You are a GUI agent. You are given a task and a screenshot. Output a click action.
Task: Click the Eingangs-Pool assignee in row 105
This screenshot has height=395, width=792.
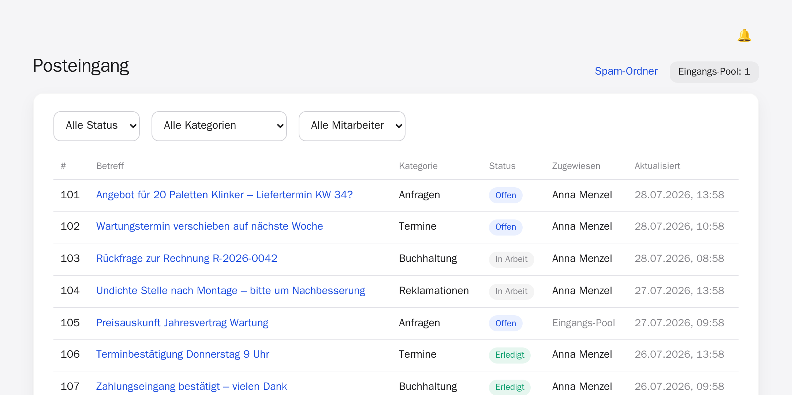click(x=583, y=323)
